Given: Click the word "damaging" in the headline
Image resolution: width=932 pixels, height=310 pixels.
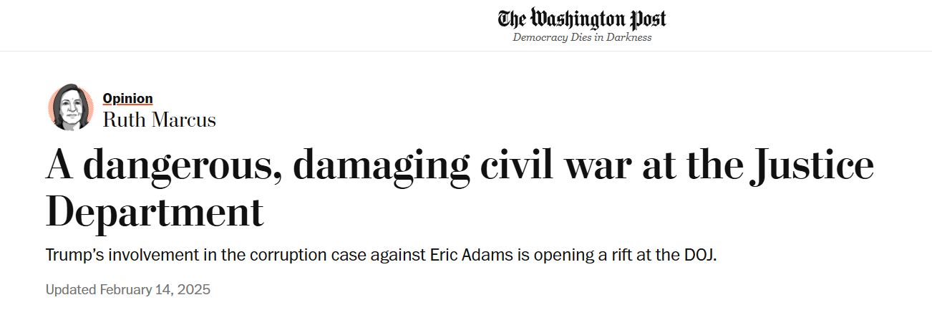Looking at the screenshot, I should [x=381, y=165].
